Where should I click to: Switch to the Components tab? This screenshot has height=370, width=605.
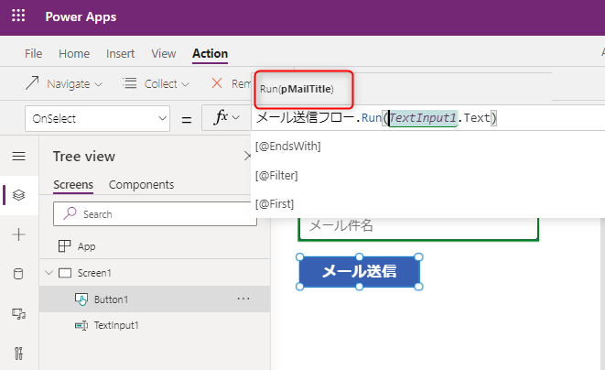pos(141,185)
